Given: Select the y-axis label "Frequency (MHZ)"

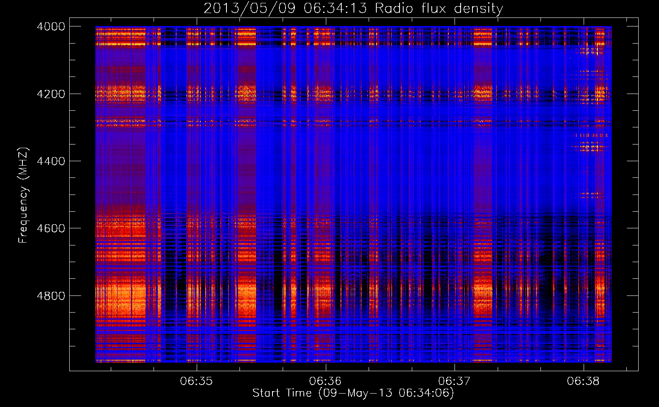Looking at the screenshot, I should [x=23, y=195].
